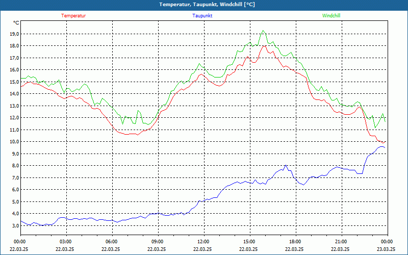Click the 15,0 value on the y-axis

click(x=14, y=82)
